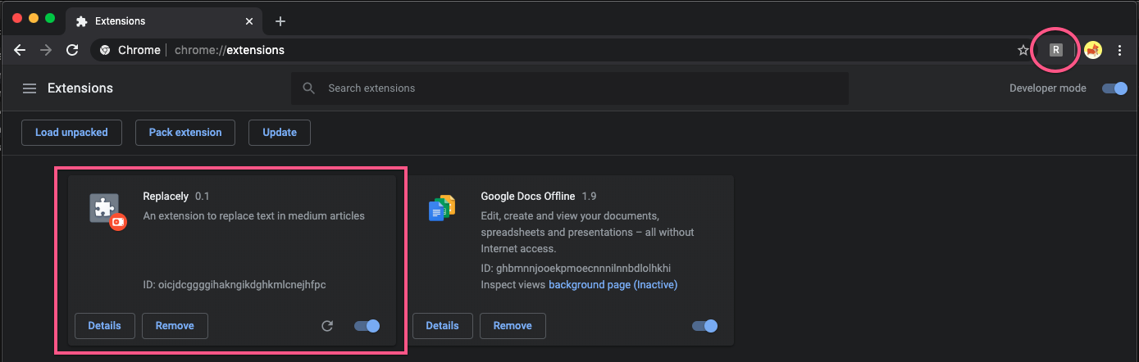The height and width of the screenshot is (362, 1139).
Task: Click the Extensions page heading
Action: click(x=80, y=88)
